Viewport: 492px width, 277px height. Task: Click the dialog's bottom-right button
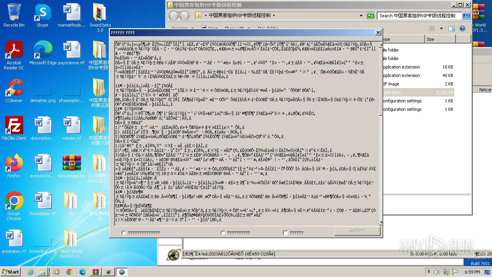click(357, 231)
